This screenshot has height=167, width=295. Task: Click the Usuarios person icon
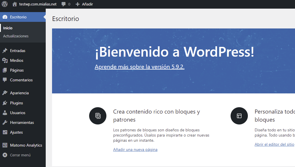(x=5, y=113)
